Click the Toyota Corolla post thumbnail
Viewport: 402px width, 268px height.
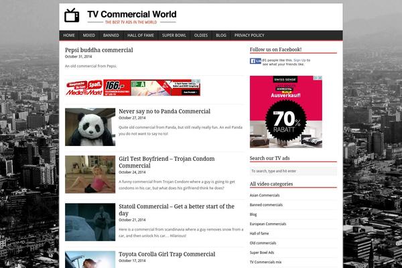pyautogui.click(x=90, y=259)
